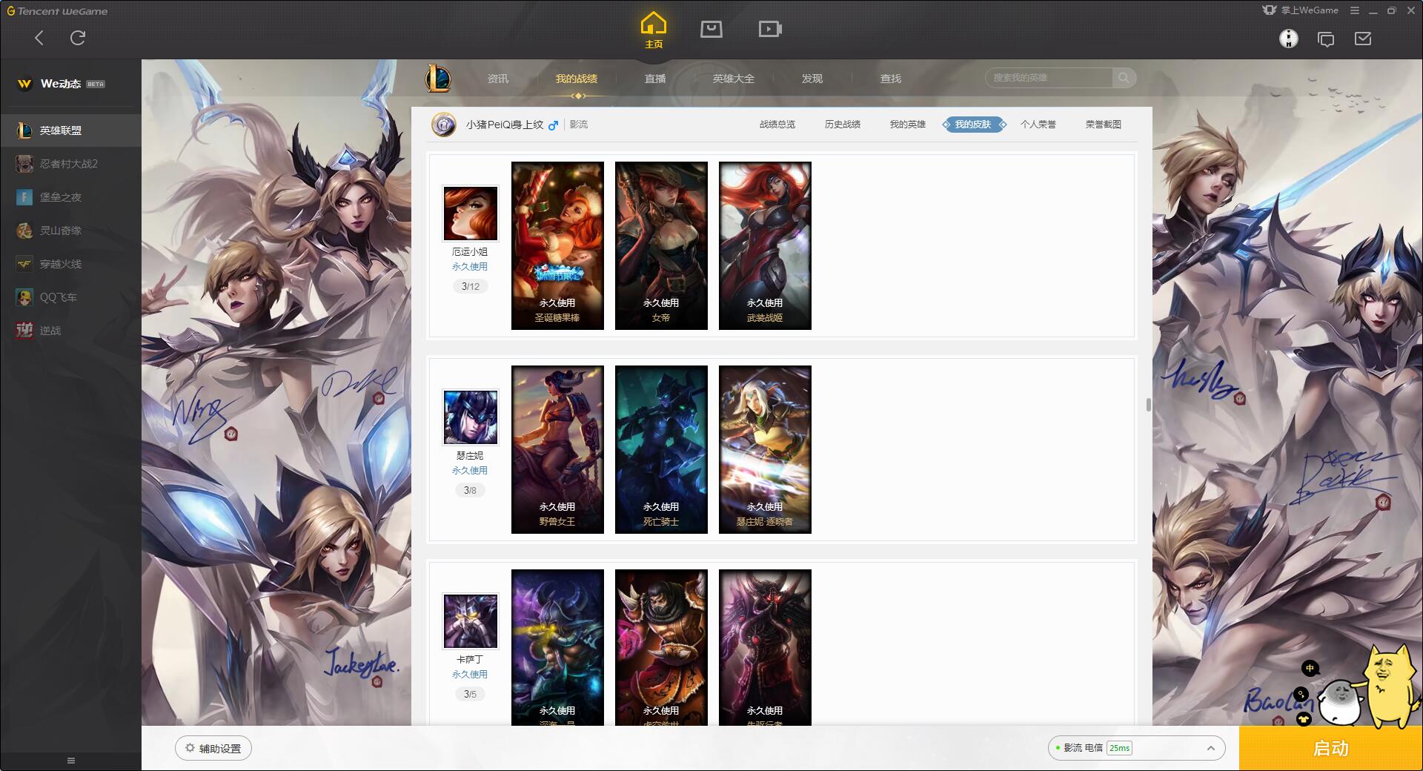The image size is (1423, 771).
Task: Click the skin list vertical scrollbar
Action: coord(1149,405)
